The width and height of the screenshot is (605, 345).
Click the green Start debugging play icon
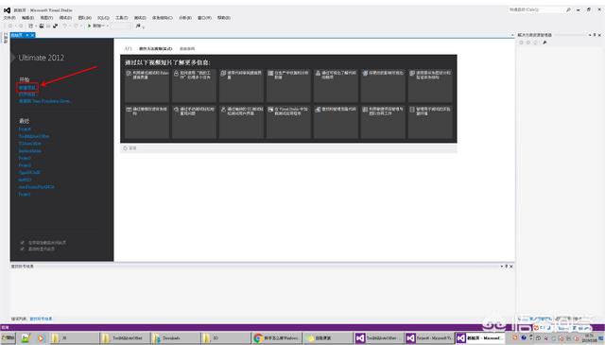pos(89,26)
